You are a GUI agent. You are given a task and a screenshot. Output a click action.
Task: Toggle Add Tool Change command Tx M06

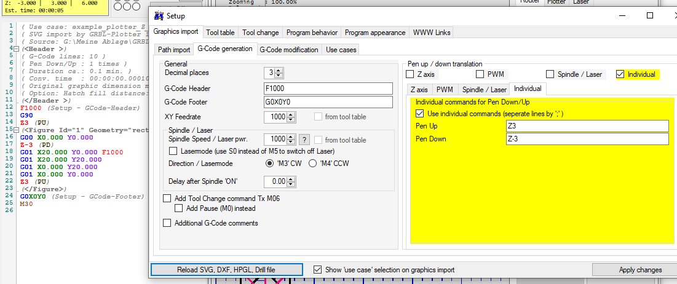(167, 199)
